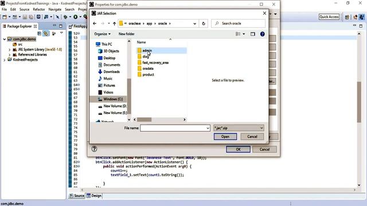Select New Volume (E:) drive
Image resolution: width=367 pixels, height=206 pixels.
click(112, 113)
